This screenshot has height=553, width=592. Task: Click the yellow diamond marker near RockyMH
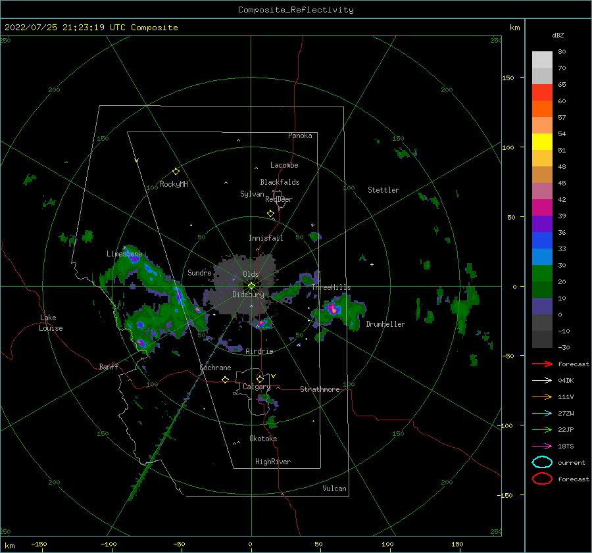point(176,172)
